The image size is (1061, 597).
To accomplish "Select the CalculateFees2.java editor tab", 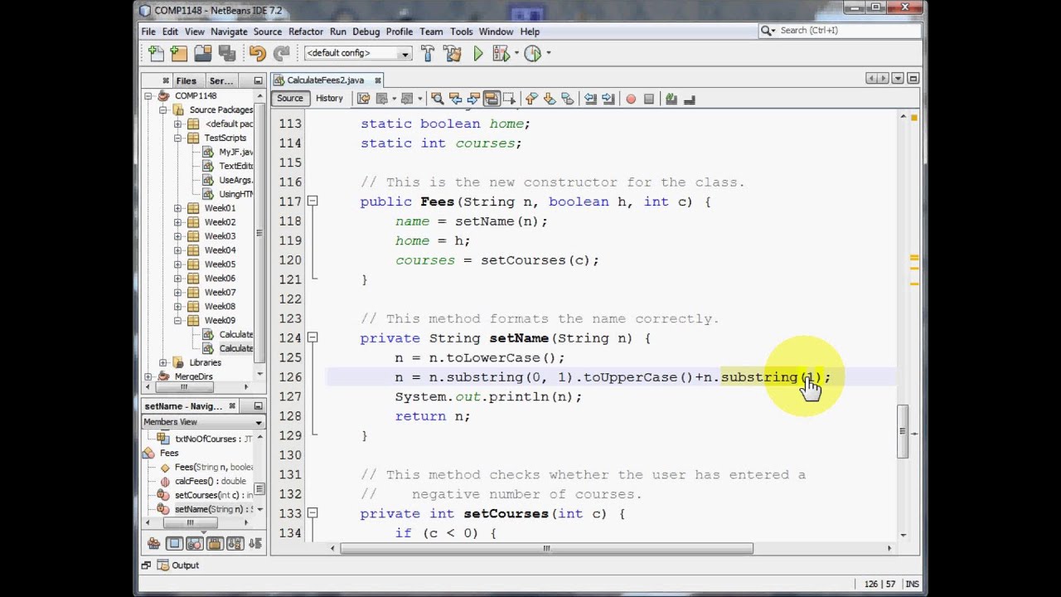I will pyautogui.click(x=325, y=80).
